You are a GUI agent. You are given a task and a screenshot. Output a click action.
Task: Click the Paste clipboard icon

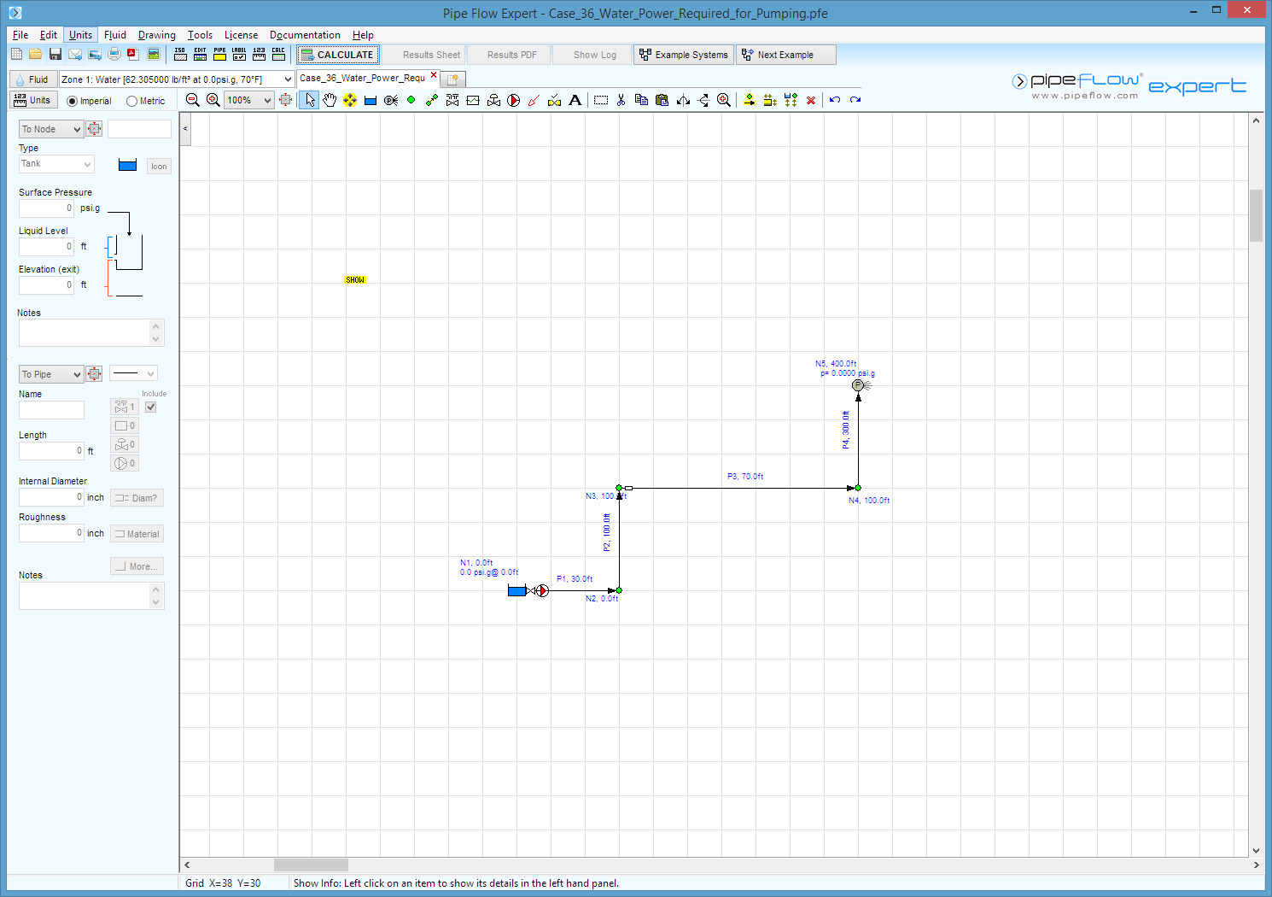(x=662, y=100)
